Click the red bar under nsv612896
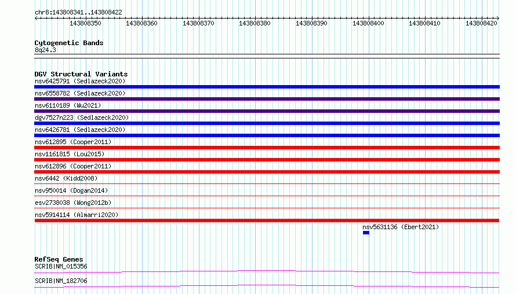Image resolution: width=516 pixels, height=294 pixels. tap(267, 172)
